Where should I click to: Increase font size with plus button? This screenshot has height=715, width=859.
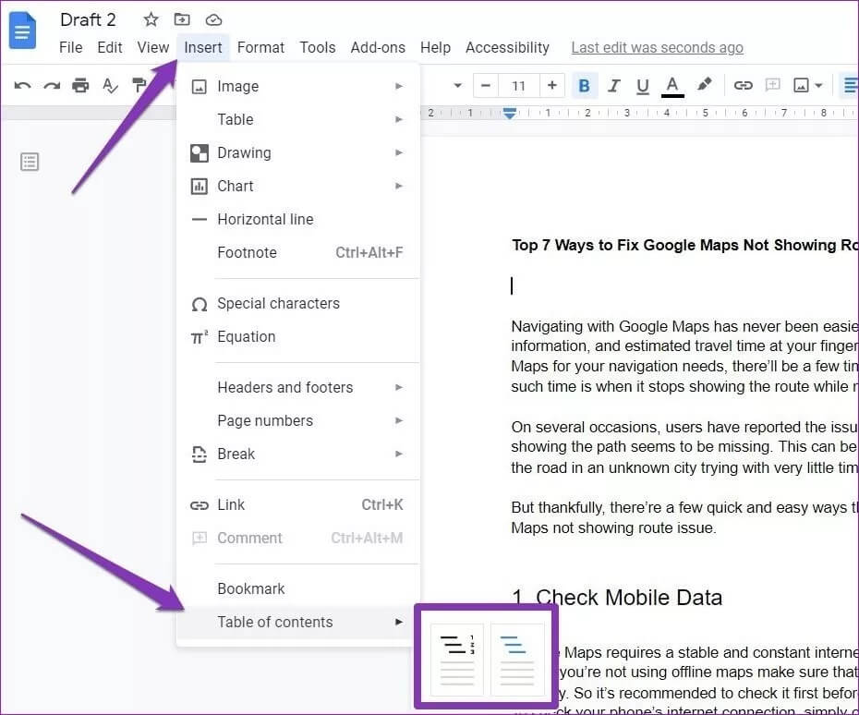click(x=551, y=86)
